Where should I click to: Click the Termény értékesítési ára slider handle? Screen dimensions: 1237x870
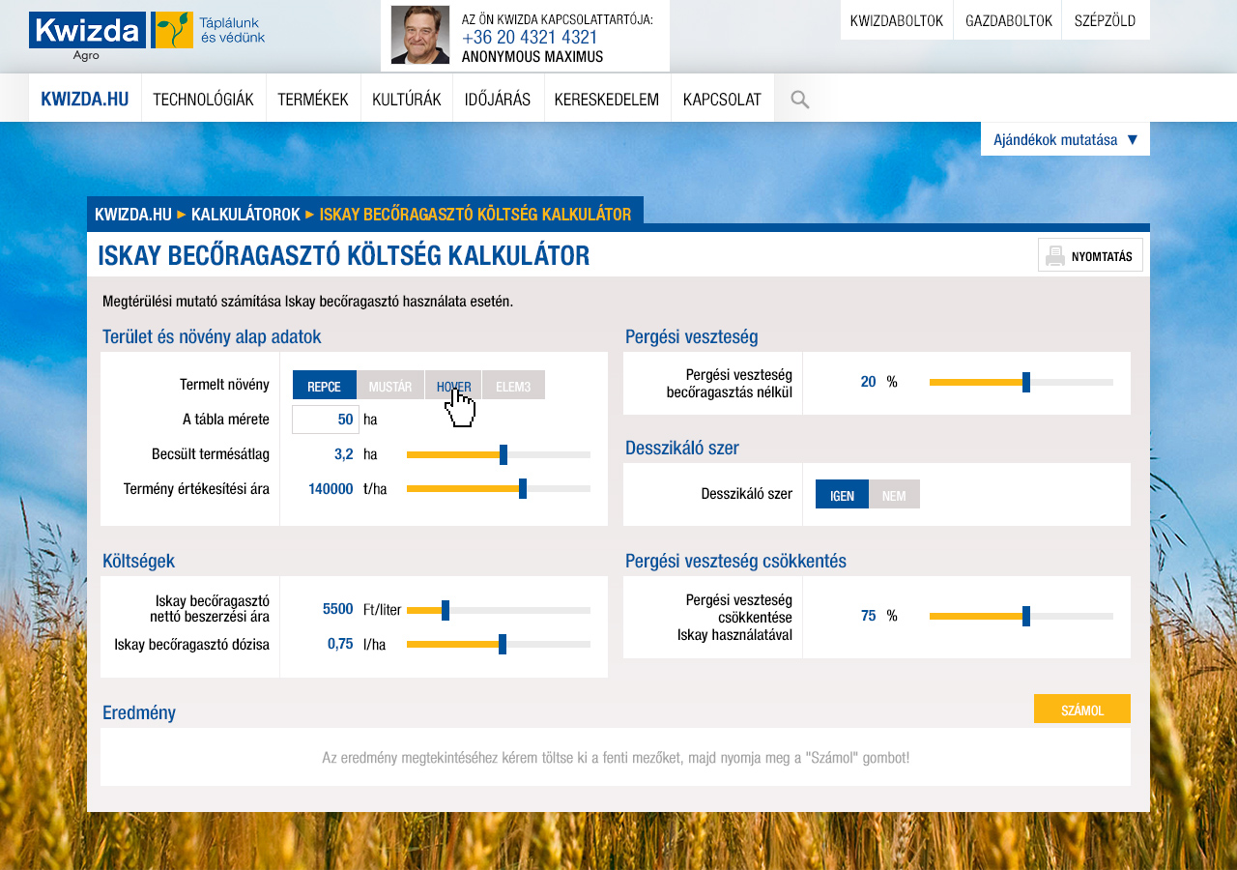pos(523,489)
